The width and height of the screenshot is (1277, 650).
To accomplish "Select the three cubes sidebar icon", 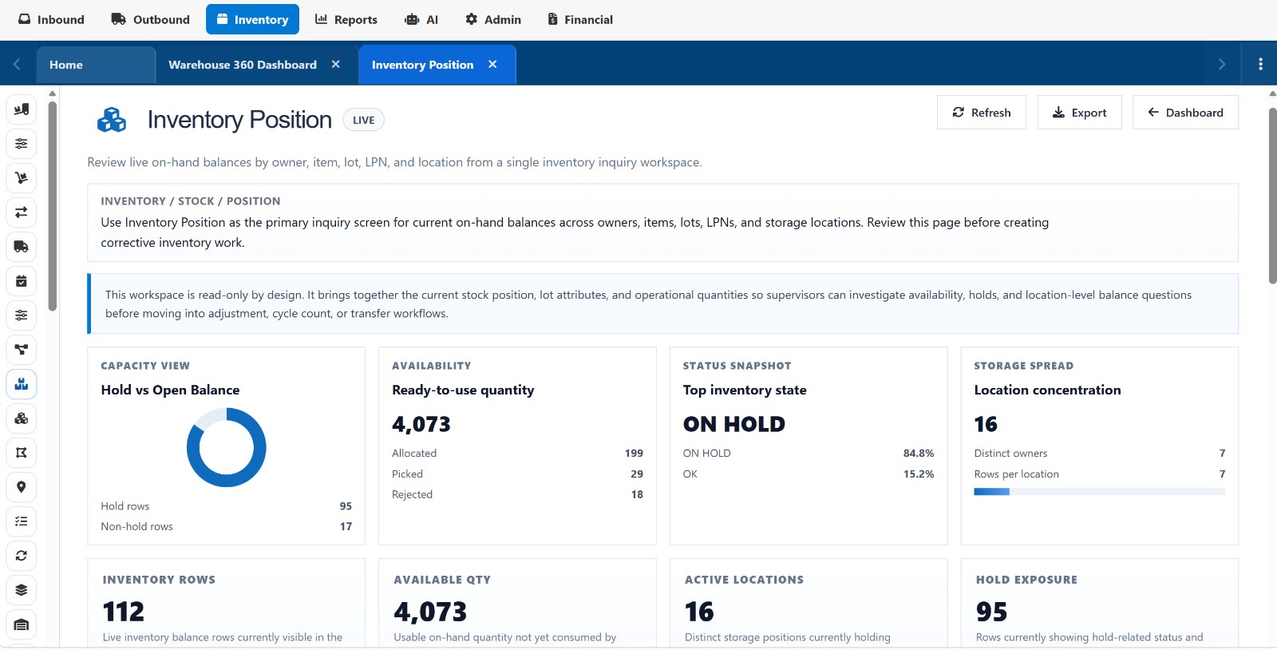I will [x=22, y=418].
